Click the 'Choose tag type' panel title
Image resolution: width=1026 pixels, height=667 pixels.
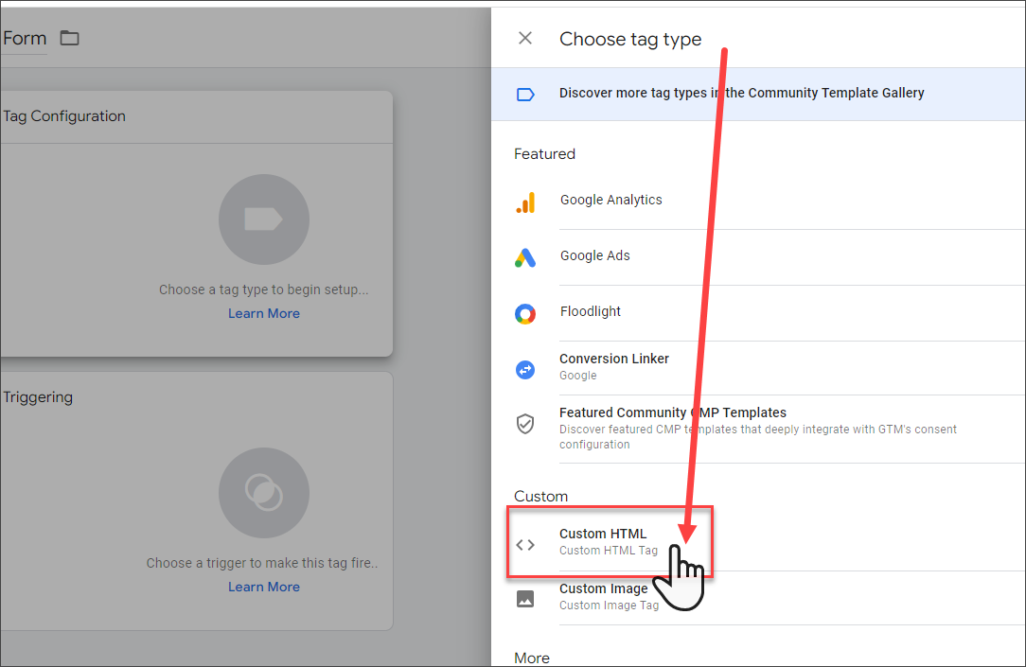pos(630,39)
